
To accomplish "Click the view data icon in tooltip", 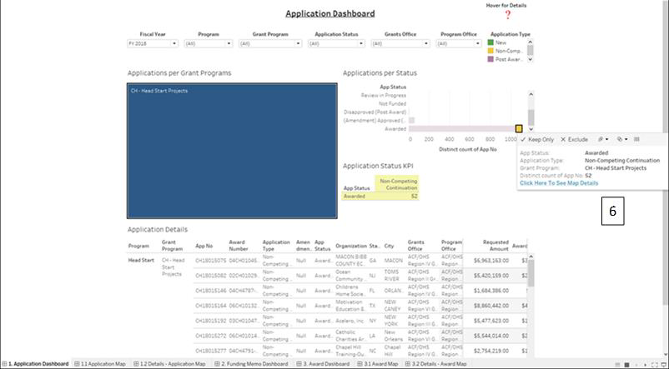I will click(636, 139).
